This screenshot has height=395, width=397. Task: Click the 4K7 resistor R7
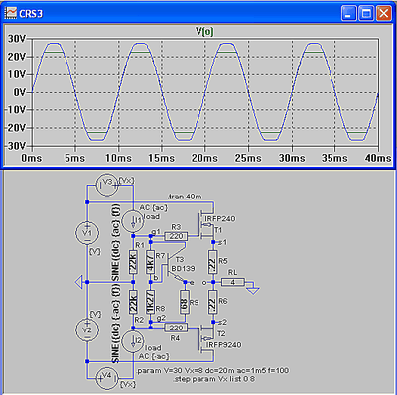tap(151, 262)
